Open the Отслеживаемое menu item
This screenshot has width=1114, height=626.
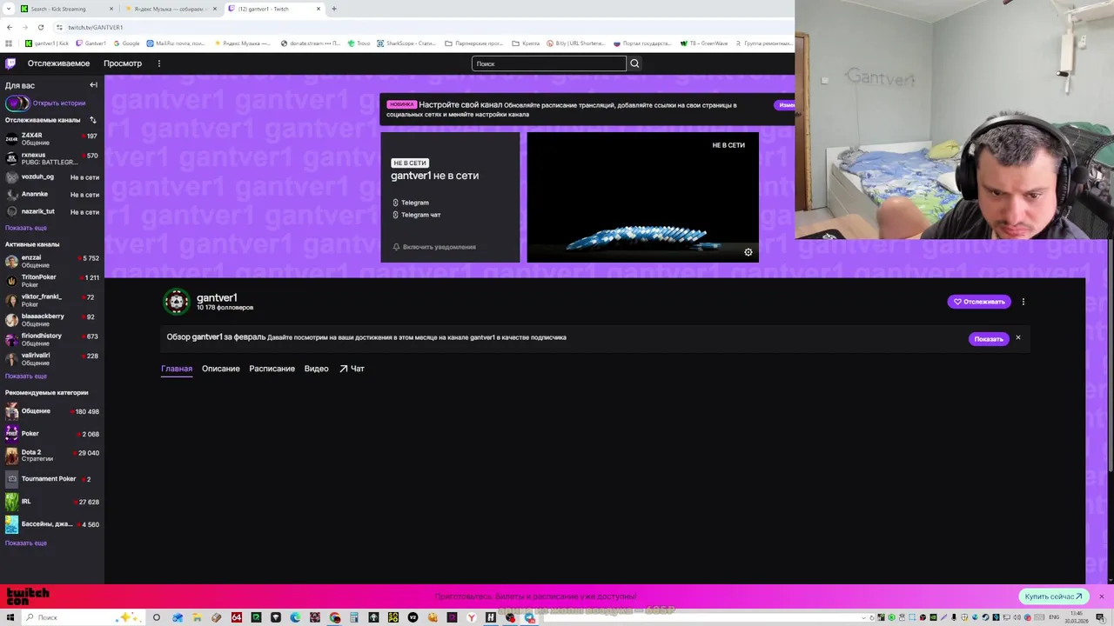58,63
